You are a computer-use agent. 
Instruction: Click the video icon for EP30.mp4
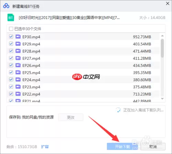[18, 37]
